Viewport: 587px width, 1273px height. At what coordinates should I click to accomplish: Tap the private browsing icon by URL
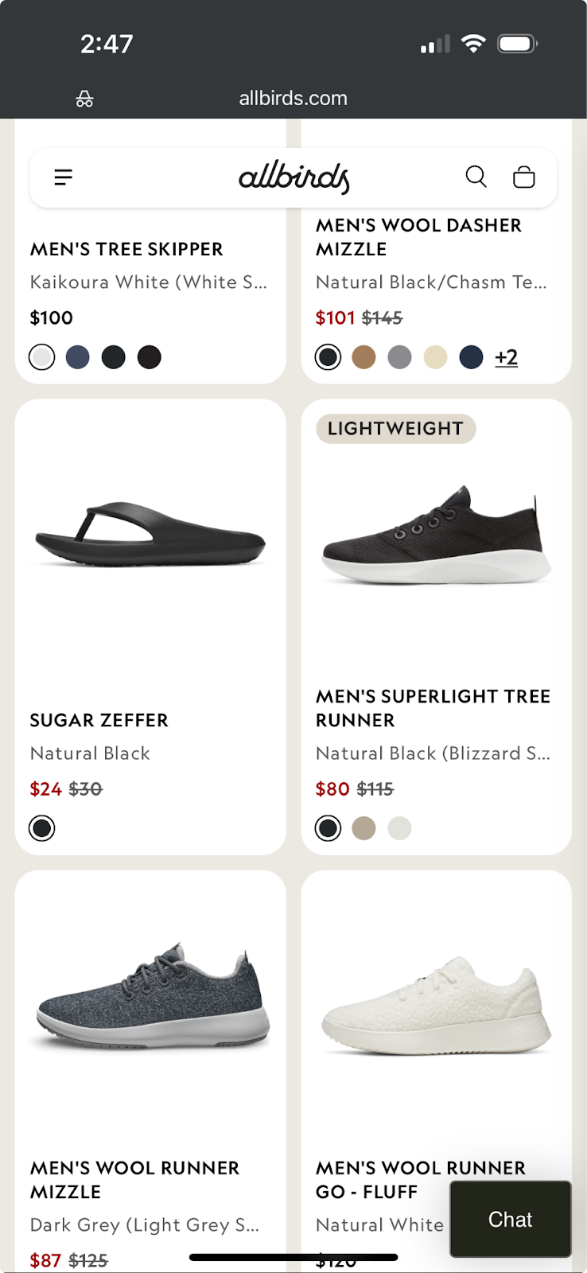click(84, 99)
